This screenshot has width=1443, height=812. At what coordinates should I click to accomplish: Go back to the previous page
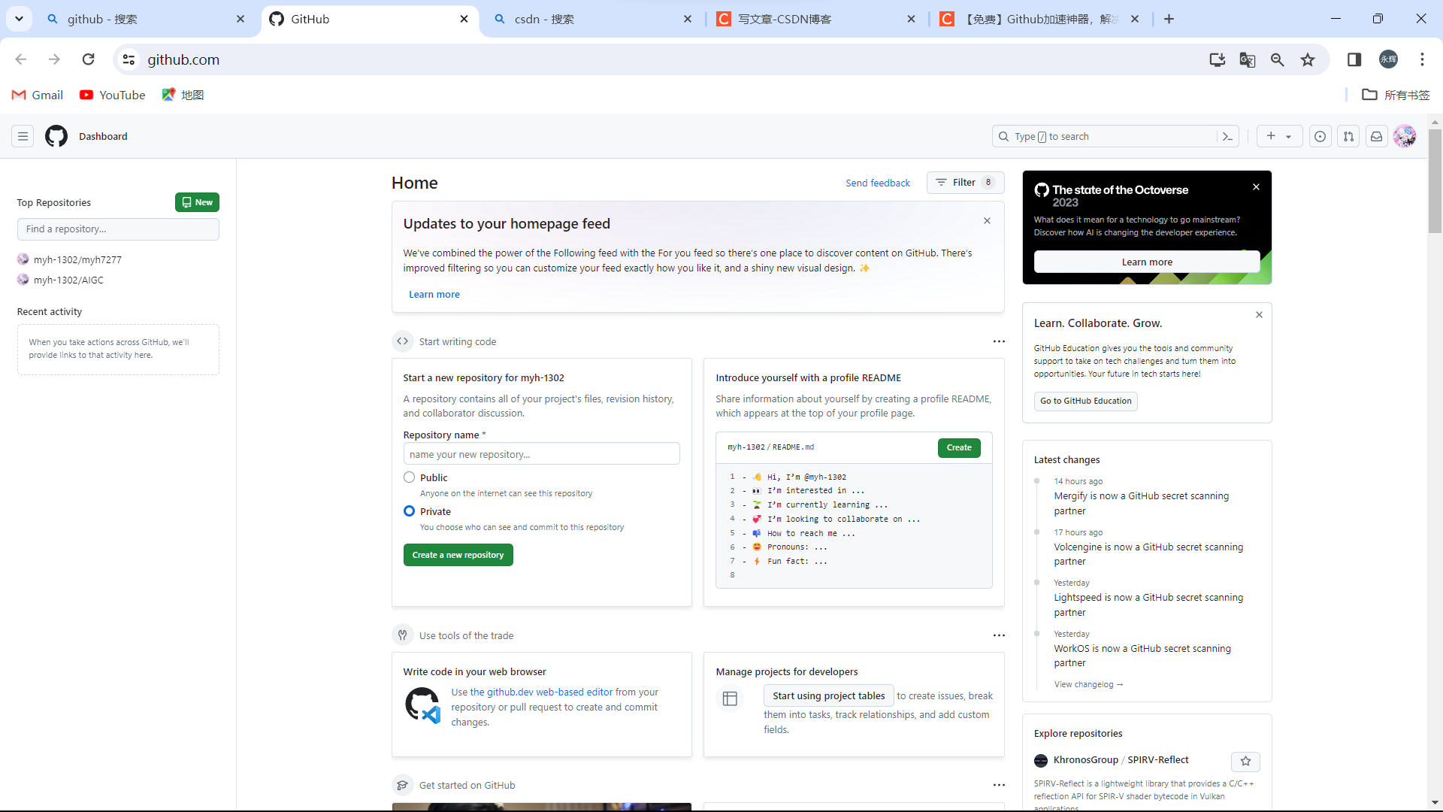[x=21, y=59]
